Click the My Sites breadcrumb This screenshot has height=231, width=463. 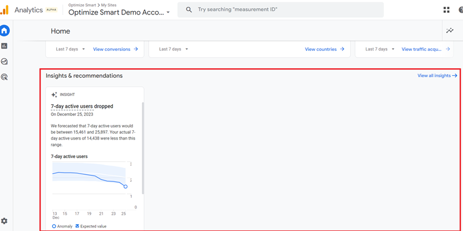click(x=109, y=5)
